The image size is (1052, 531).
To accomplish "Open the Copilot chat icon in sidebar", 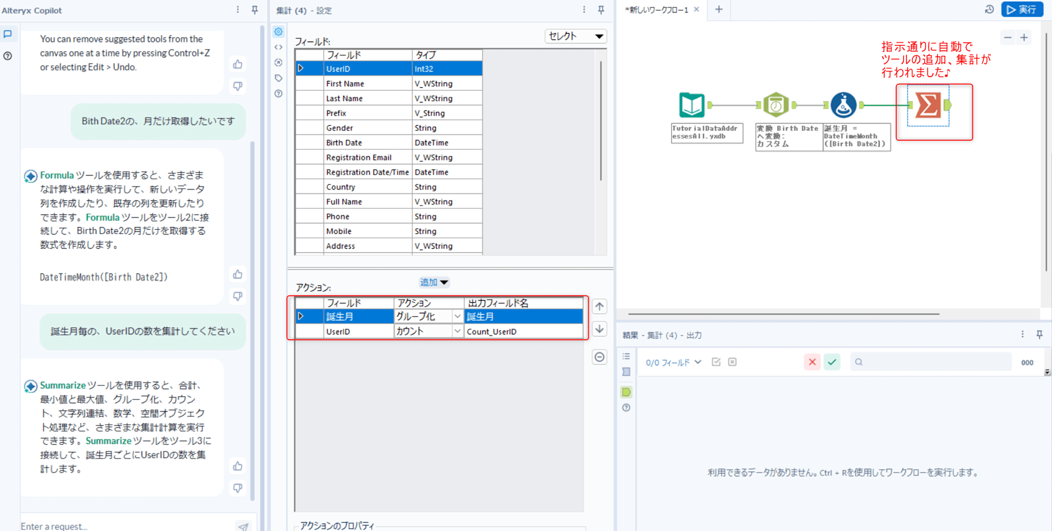I will (x=8, y=34).
